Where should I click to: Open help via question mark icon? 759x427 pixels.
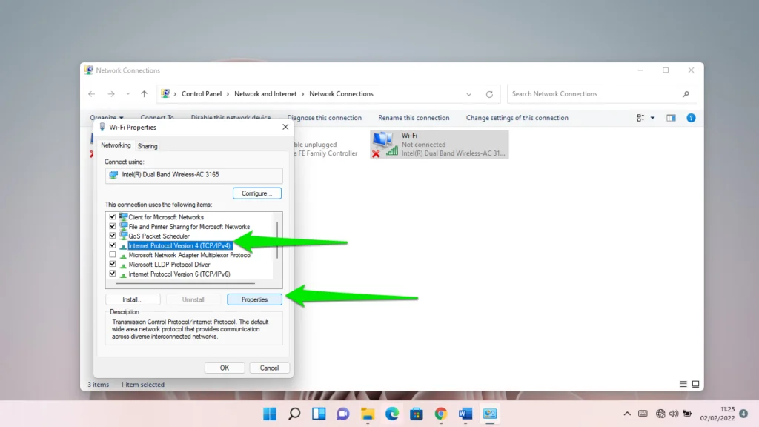pos(691,118)
